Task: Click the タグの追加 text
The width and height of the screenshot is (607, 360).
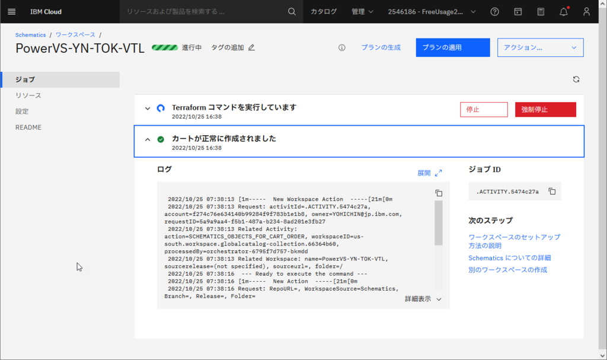Action: pyautogui.click(x=227, y=47)
